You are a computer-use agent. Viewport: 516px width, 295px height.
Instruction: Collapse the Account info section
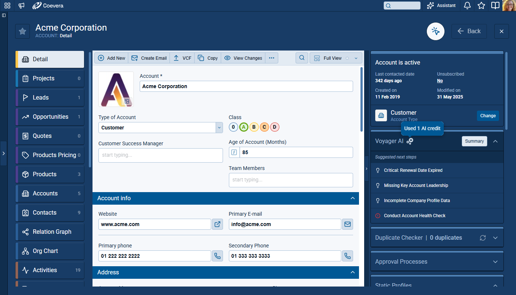tap(352, 198)
